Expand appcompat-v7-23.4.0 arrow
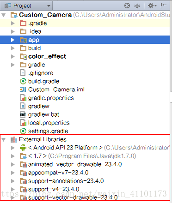Screen dimensions: 172x203 [13, 173]
